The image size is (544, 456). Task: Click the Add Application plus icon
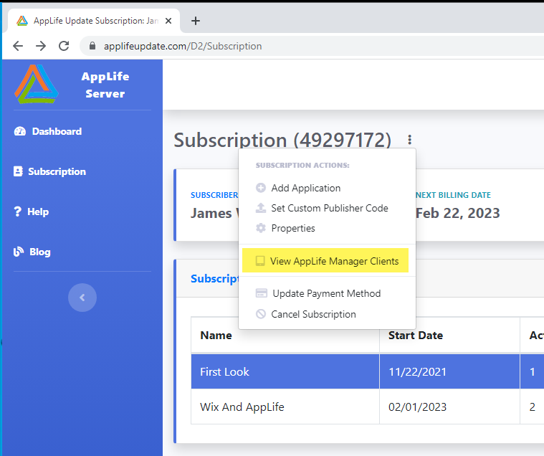[x=261, y=188]
